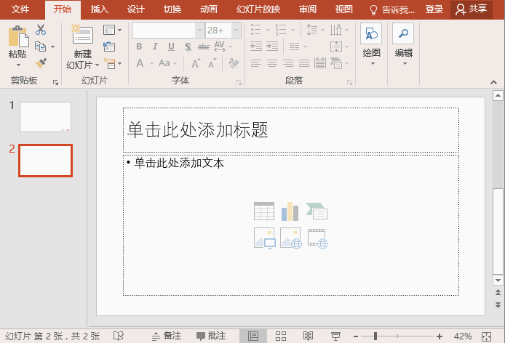Click the Decrease Font Size icon

tap(212, 63)
